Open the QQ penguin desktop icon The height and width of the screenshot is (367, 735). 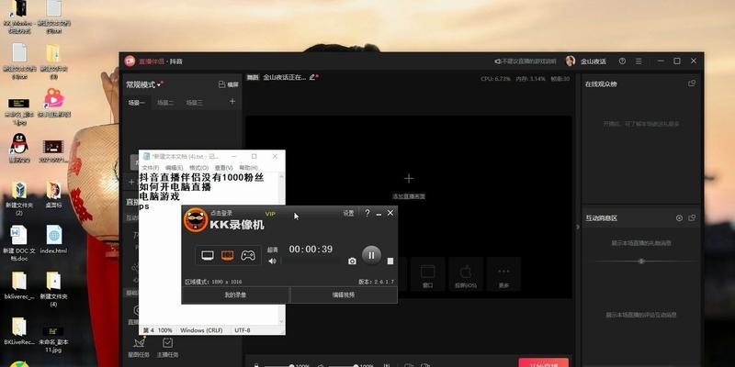click(18, 148)
